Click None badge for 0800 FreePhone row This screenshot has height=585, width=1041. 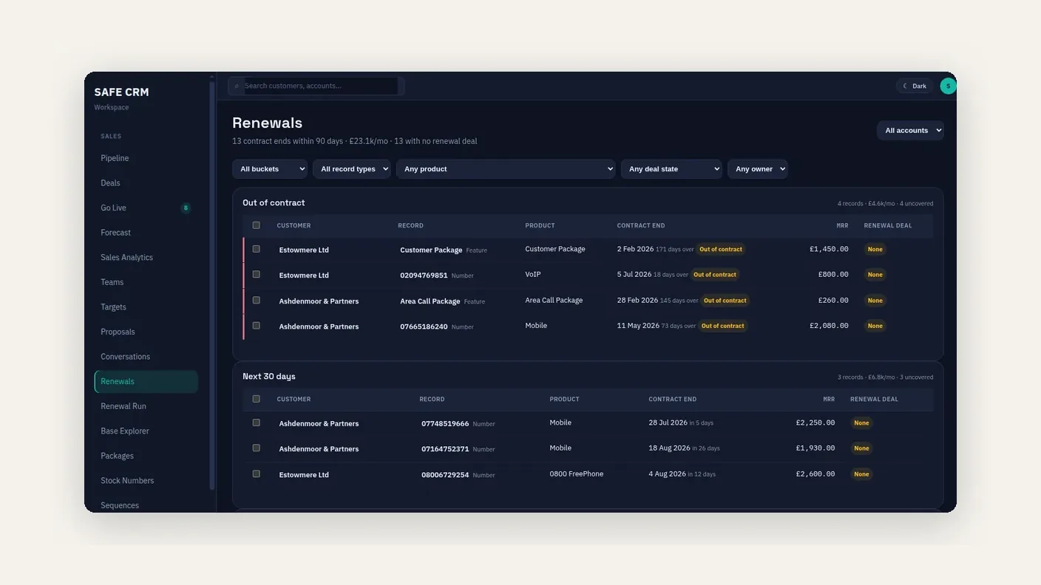[x=861, y=474]
